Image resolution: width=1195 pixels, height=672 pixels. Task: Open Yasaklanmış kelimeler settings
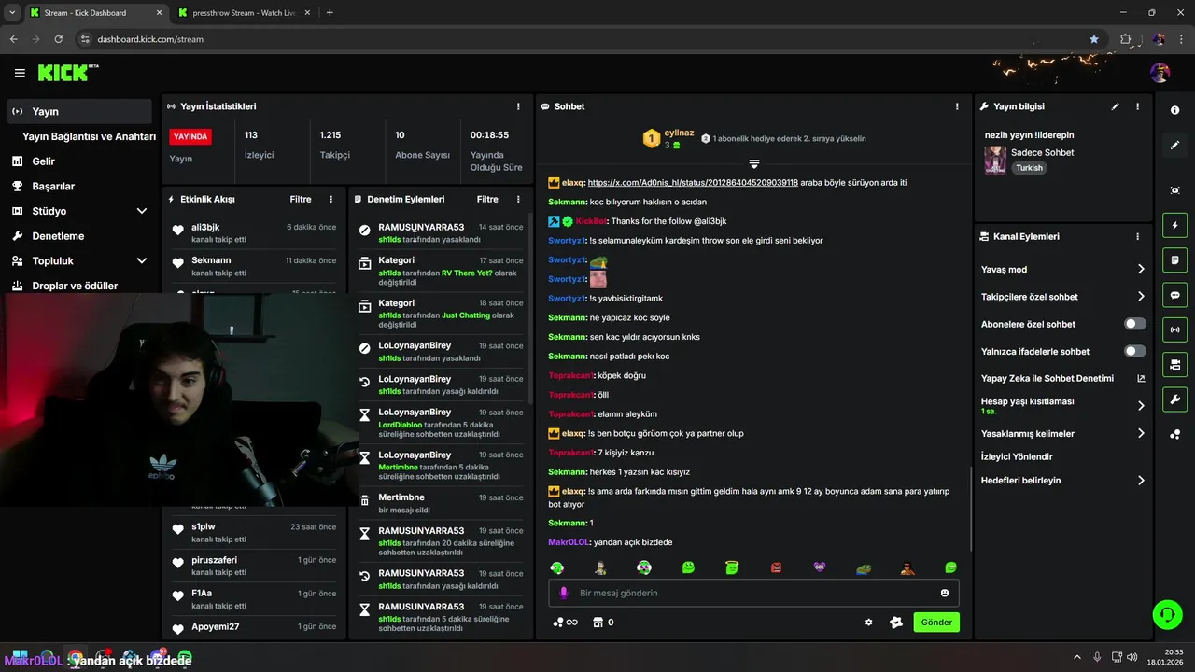click(1062, 433)
